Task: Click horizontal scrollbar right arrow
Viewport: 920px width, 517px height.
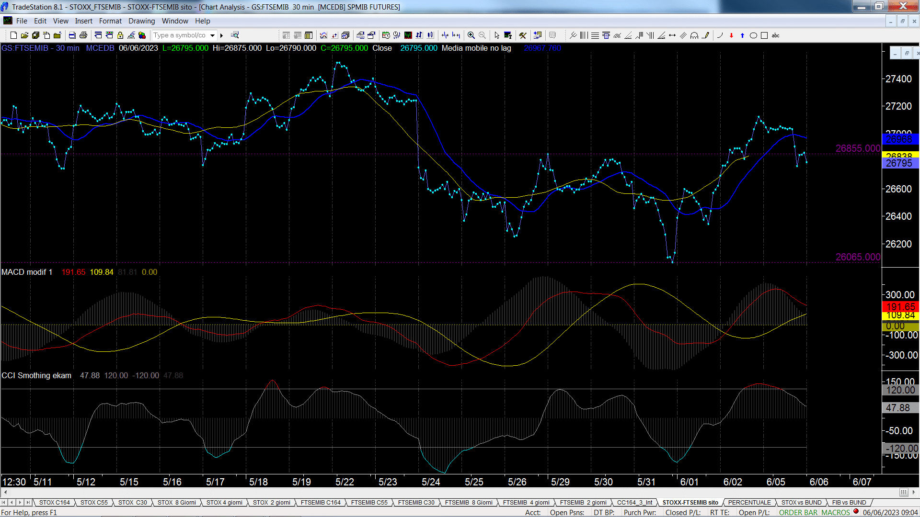Action: click(x=914, y=492)
